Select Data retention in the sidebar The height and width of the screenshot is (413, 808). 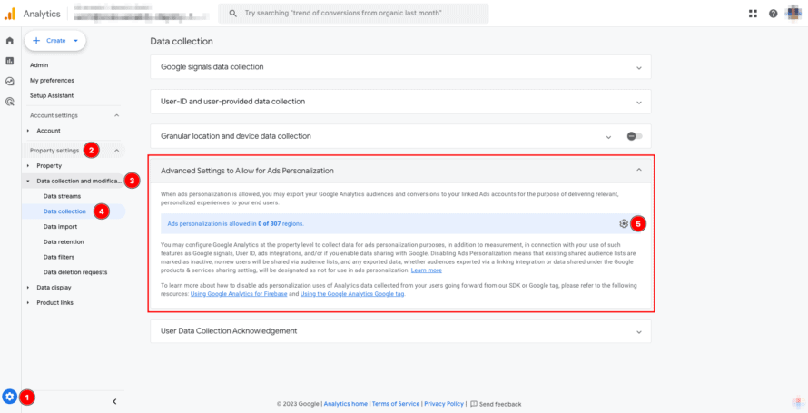point(64,241)
